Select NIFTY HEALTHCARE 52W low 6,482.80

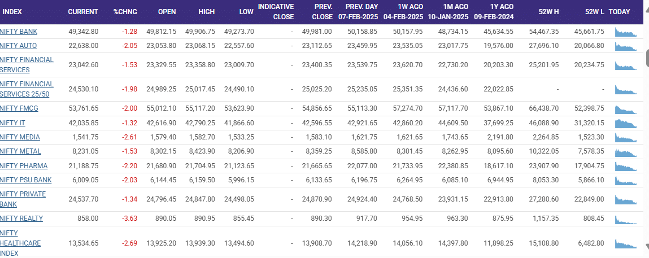(x=591, y=243)
